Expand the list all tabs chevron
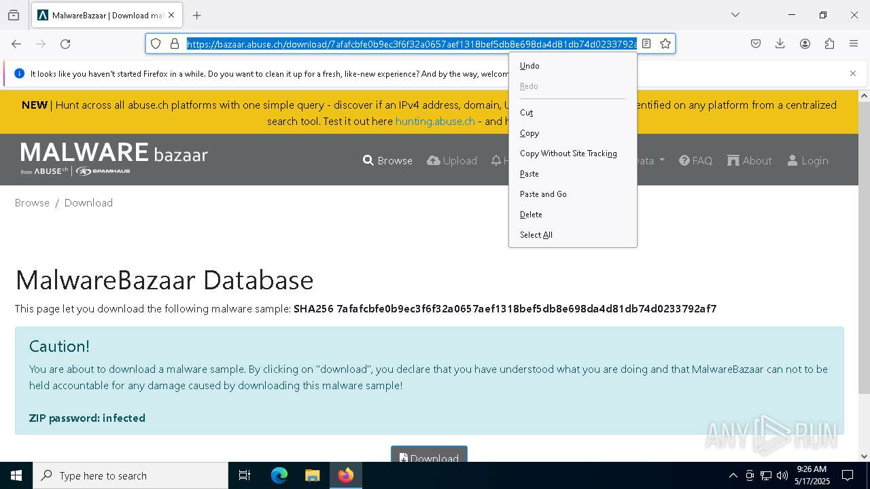 (x=735, y=15)
